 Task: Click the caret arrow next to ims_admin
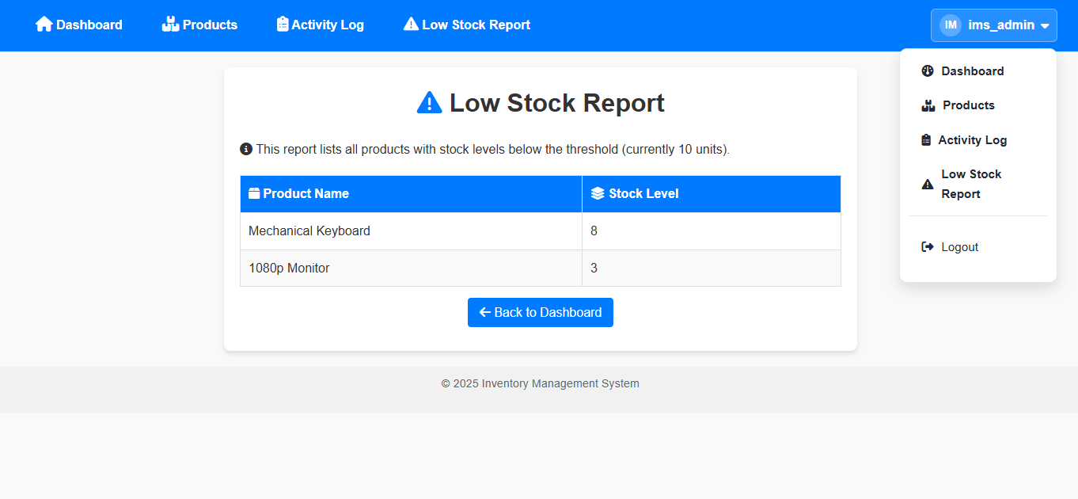[1045, 26]
